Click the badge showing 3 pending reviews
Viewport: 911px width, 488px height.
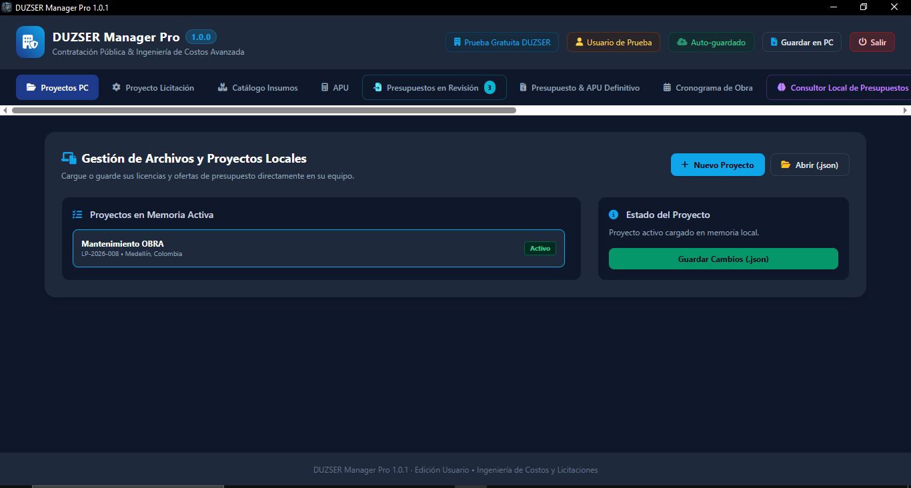point(490,87)
